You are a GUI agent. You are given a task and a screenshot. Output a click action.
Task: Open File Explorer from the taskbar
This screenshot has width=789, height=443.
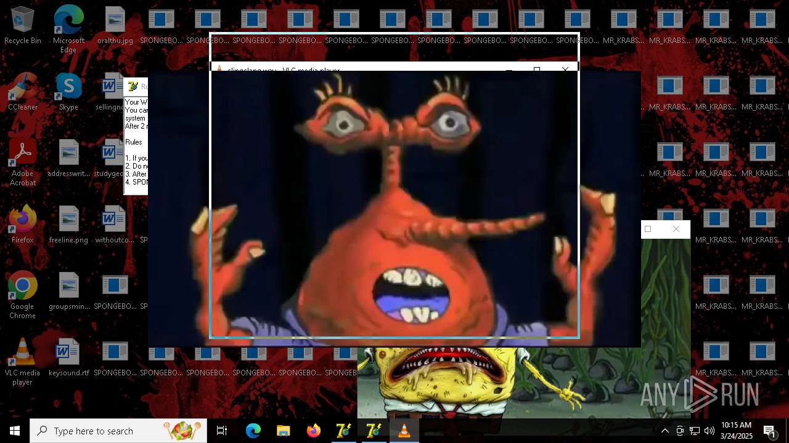pos(283,431)
